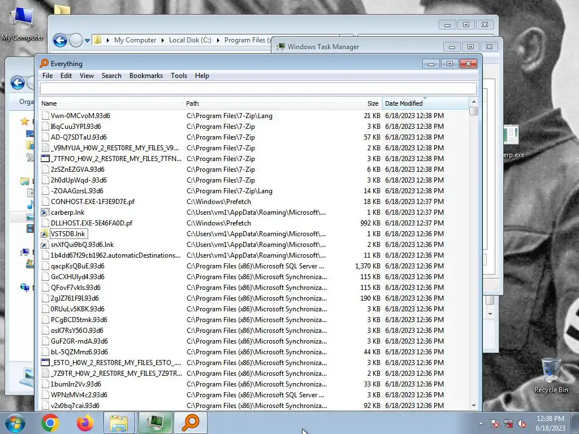The width and height of the screenshot is (579, 434).
Task: Select file name QFovF7vkls.93d6
Action: pos(76,288)
